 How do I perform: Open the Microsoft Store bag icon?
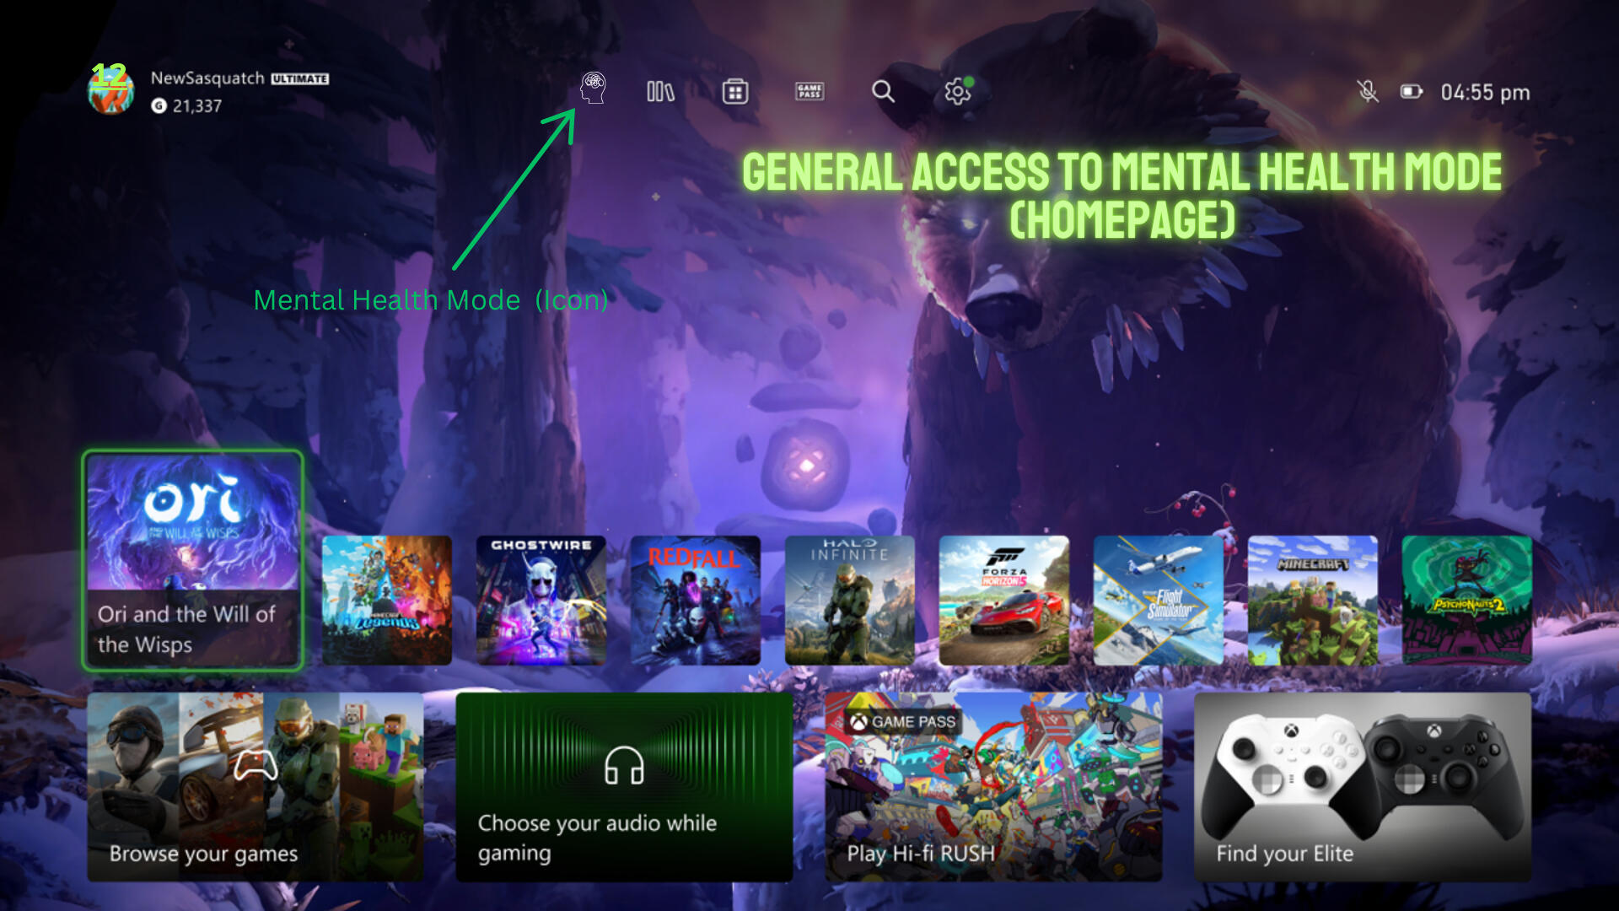734,91
